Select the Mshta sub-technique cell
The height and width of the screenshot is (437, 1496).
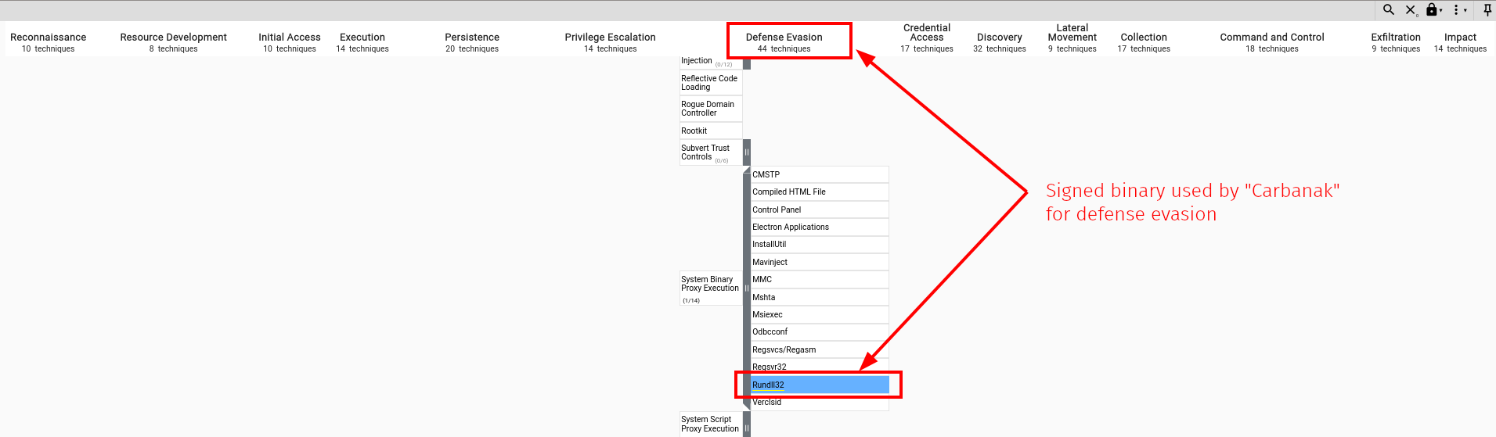click(819, 297)
